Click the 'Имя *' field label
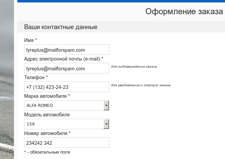The width and height of the screenshot is (225, 159). [x=31, y=40]
